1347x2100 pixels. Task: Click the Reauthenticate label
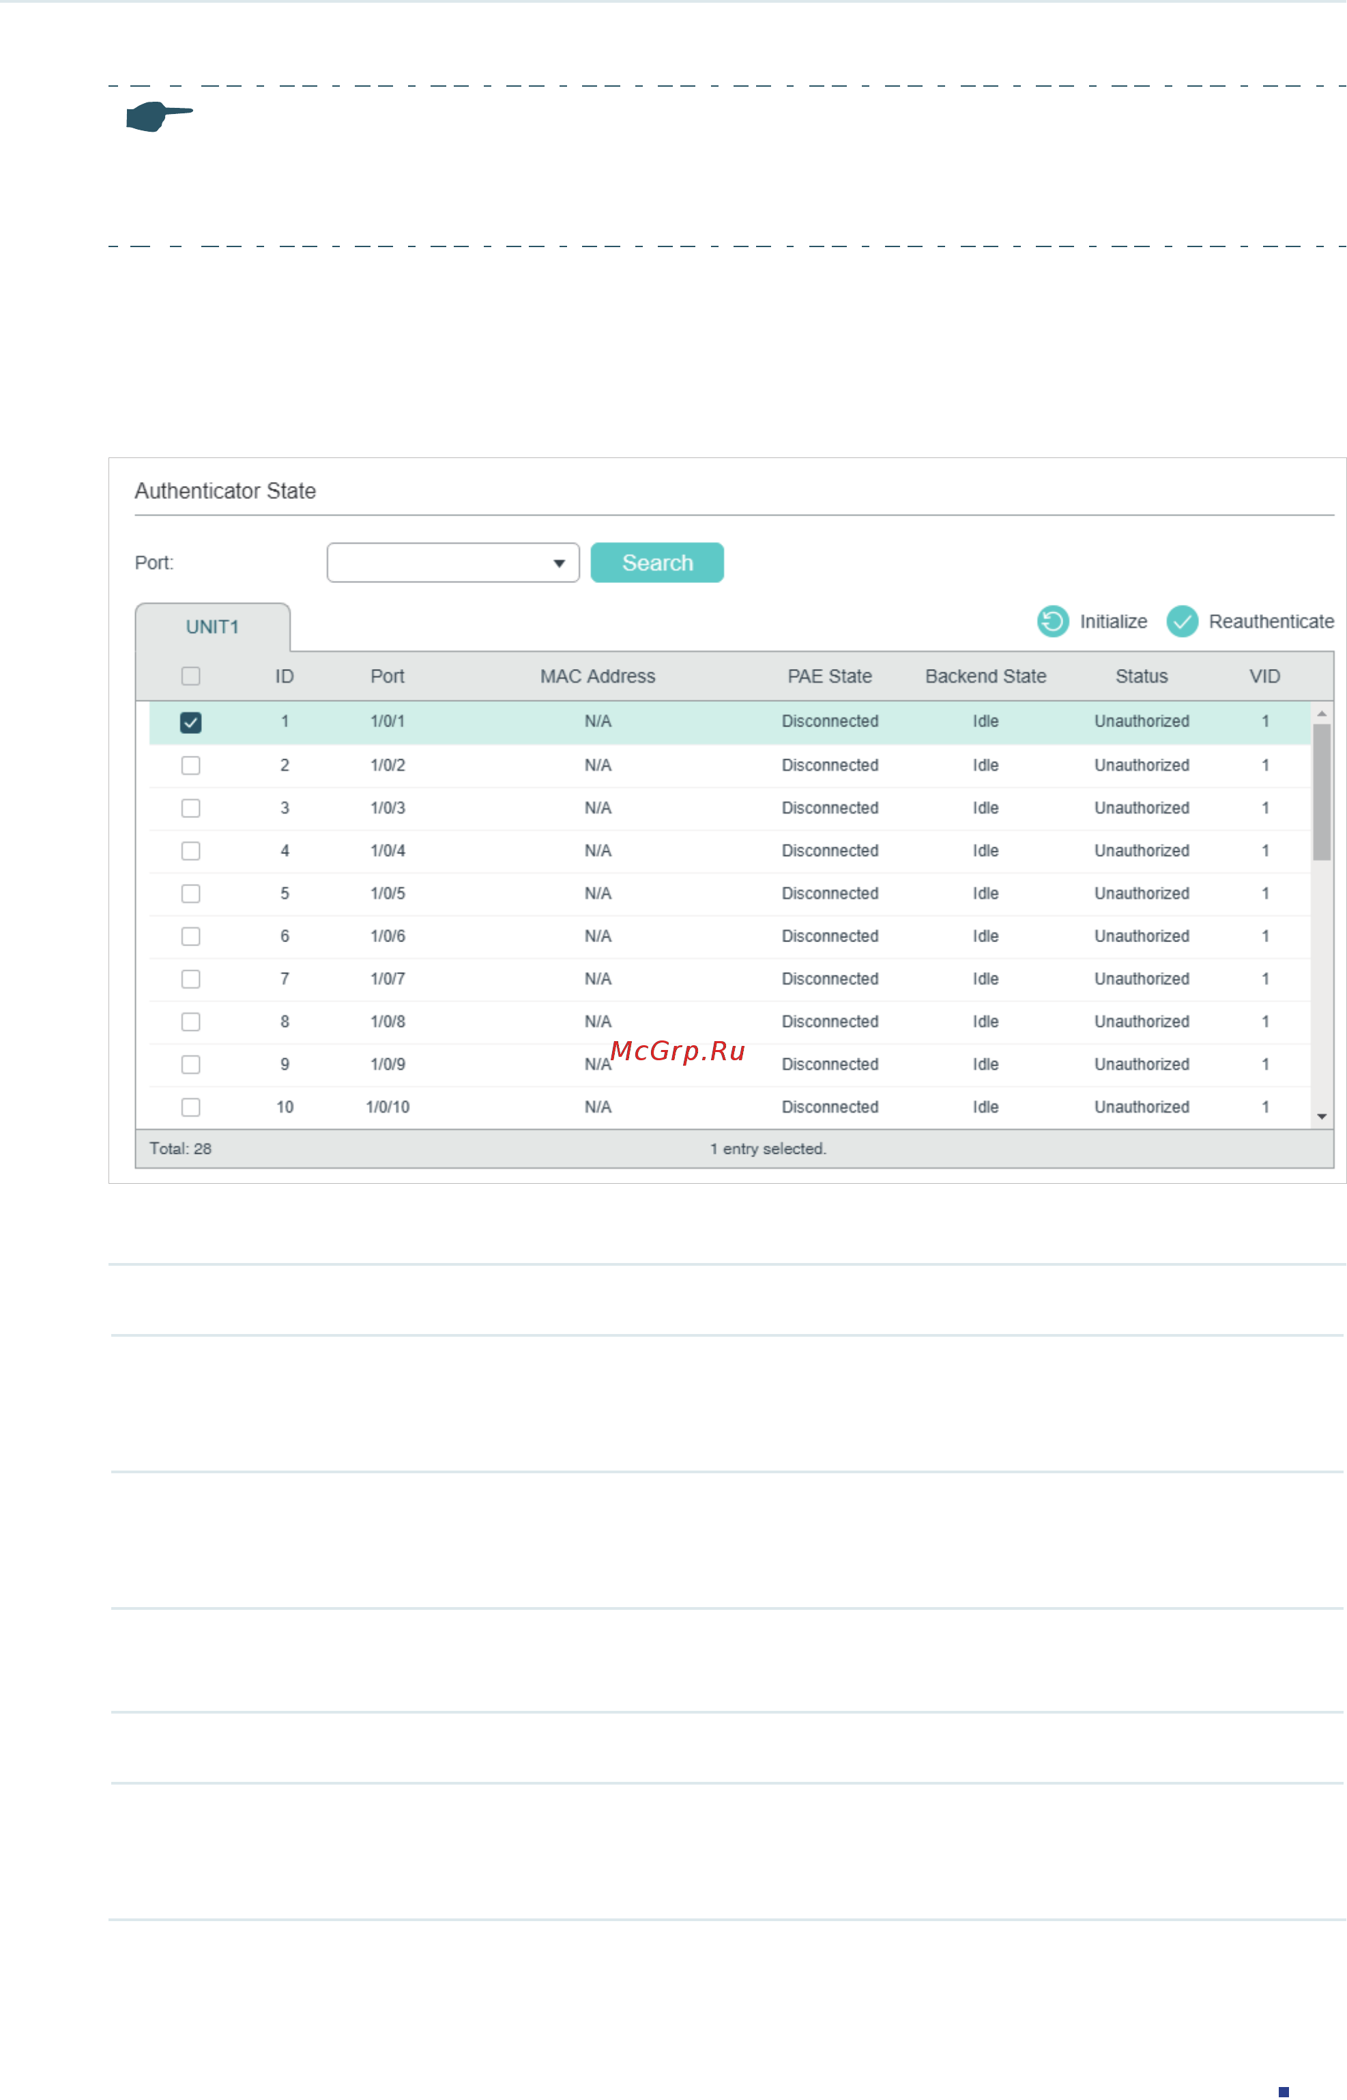pos(1271,621)
